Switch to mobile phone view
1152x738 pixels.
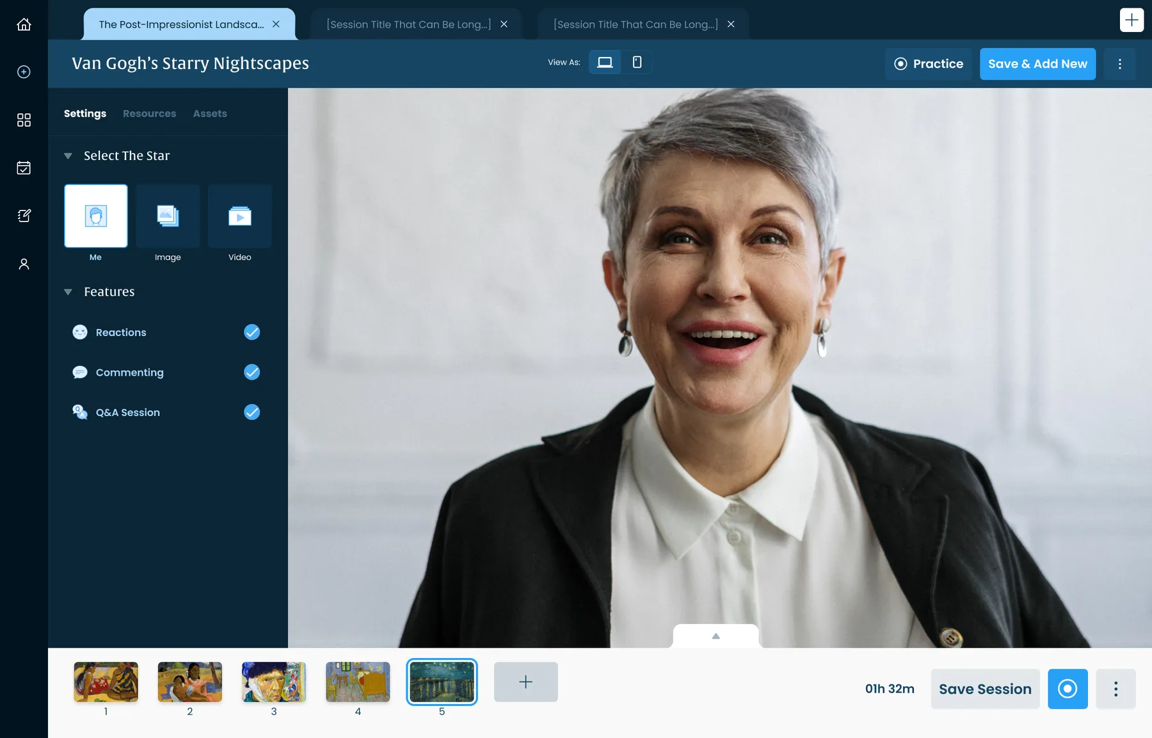click(x=637, y=62)
